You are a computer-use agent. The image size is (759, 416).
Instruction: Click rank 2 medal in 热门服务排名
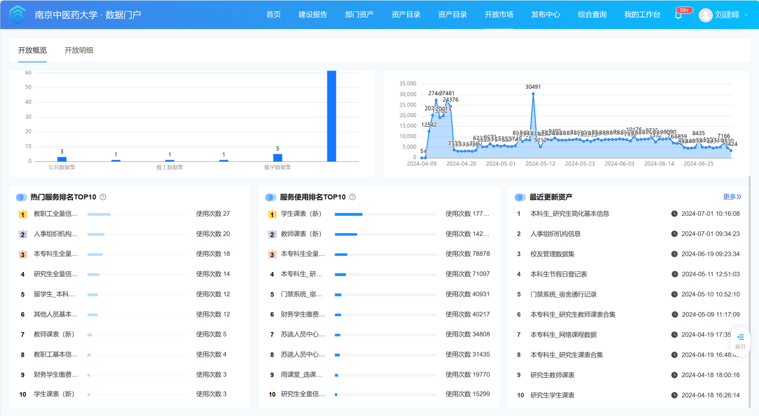coord(23,234)
